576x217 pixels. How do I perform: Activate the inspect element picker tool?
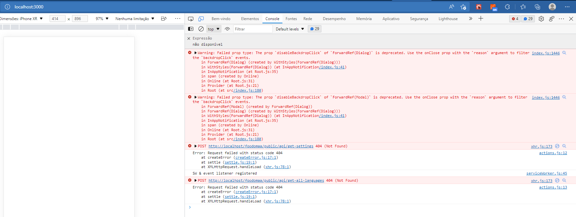[191, 19]
